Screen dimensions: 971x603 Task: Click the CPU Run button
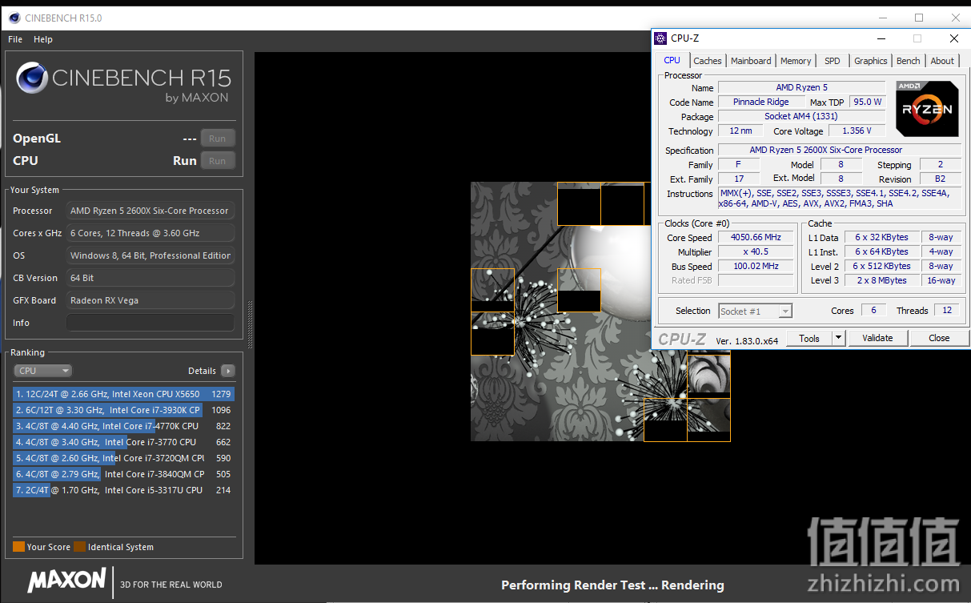click(218, 161)
